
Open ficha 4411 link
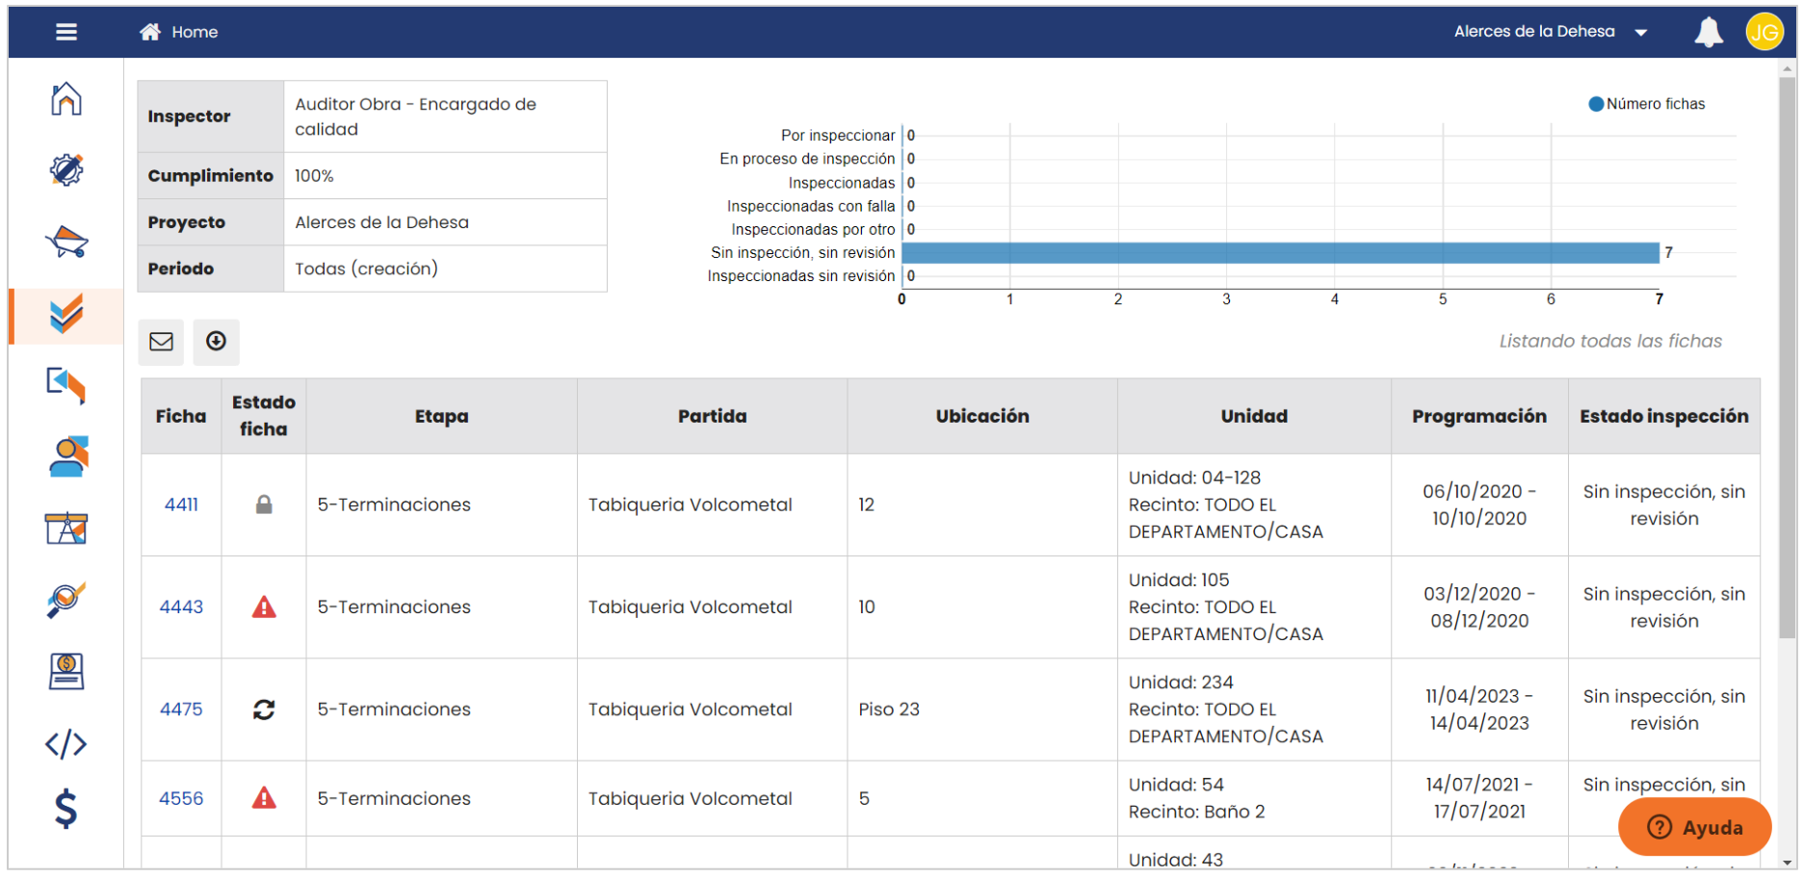tap(181, 504)
